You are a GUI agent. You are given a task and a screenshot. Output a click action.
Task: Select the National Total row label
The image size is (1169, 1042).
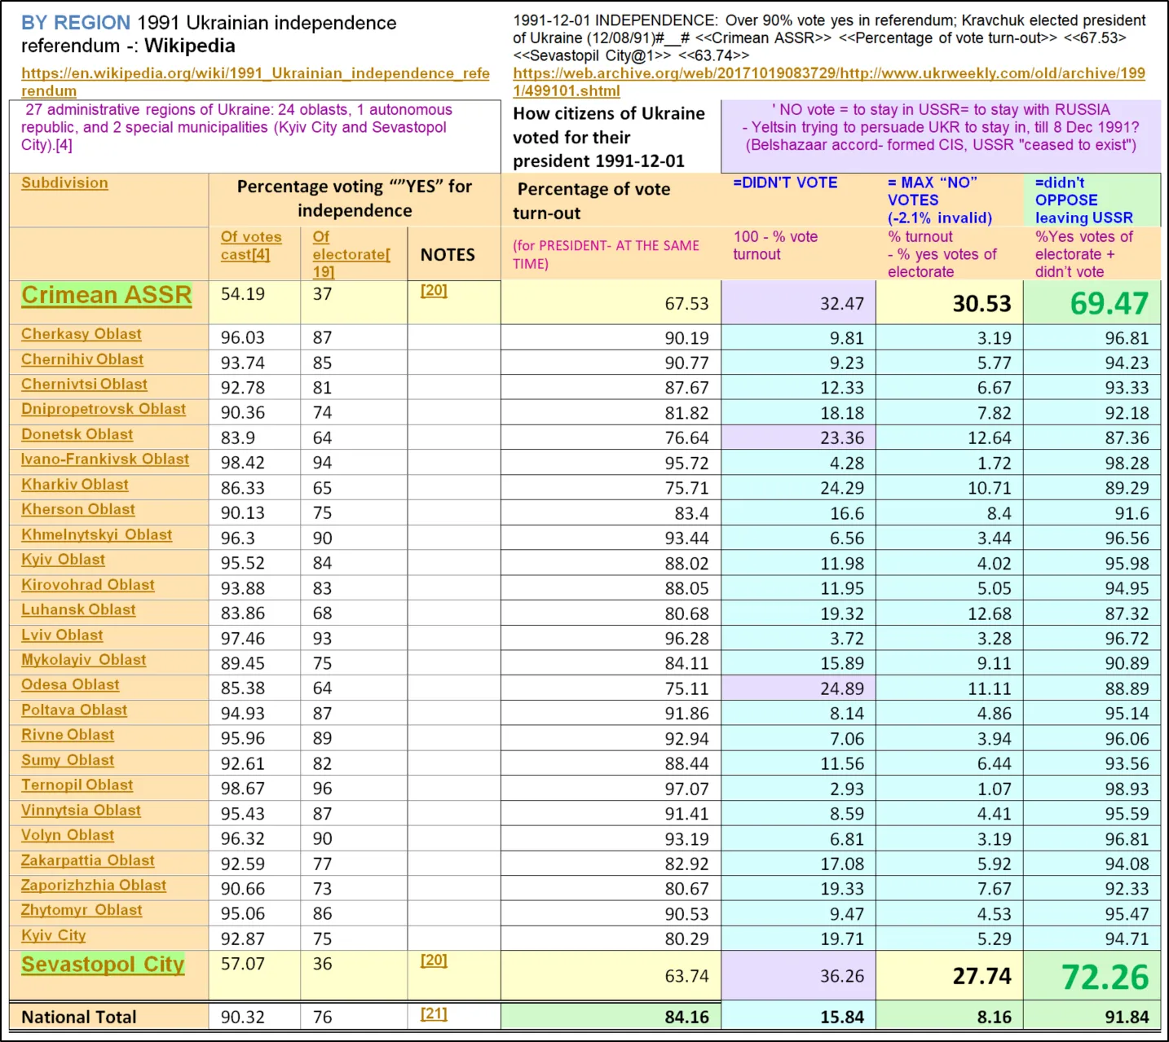point(79,1017)
